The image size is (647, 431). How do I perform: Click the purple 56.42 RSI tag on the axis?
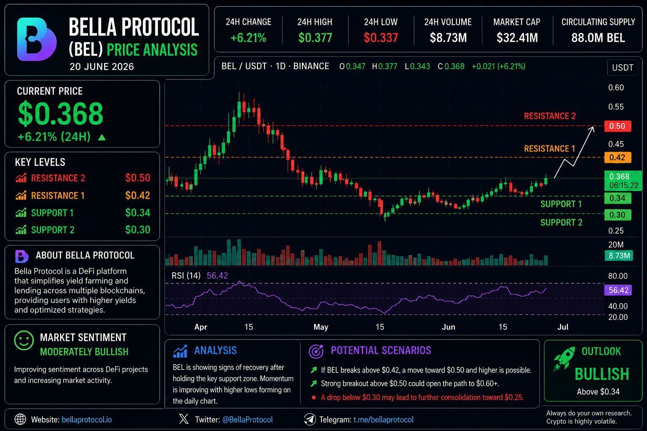pyautogui.click(x=618, y=290)
